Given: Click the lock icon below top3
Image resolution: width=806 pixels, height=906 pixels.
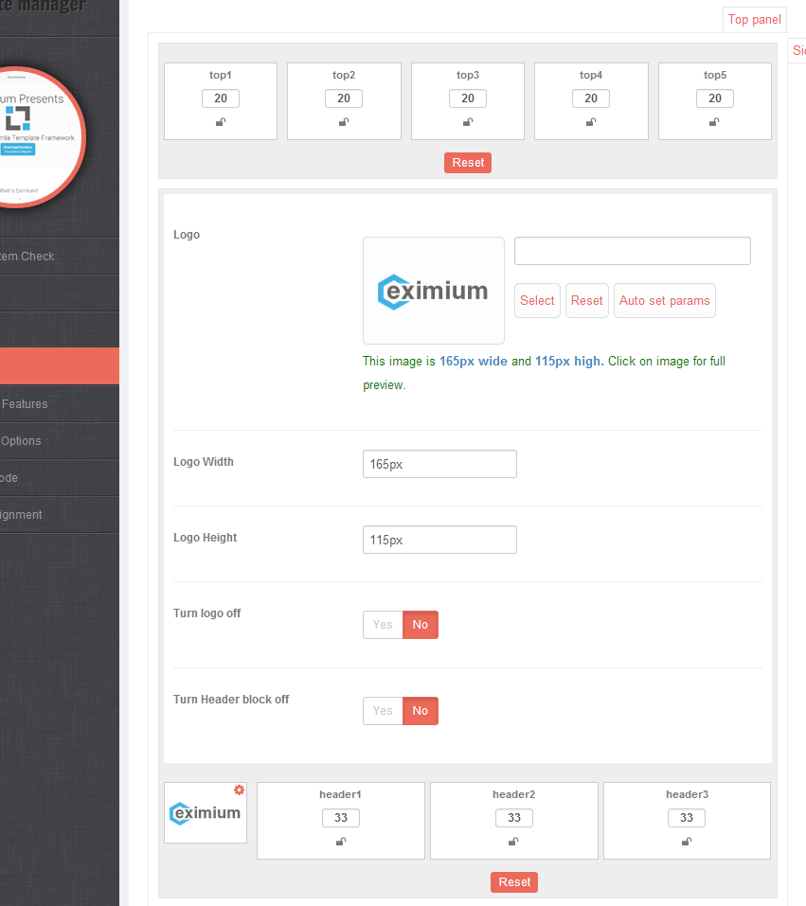Looking at the screenshot, I should (468, 122).
